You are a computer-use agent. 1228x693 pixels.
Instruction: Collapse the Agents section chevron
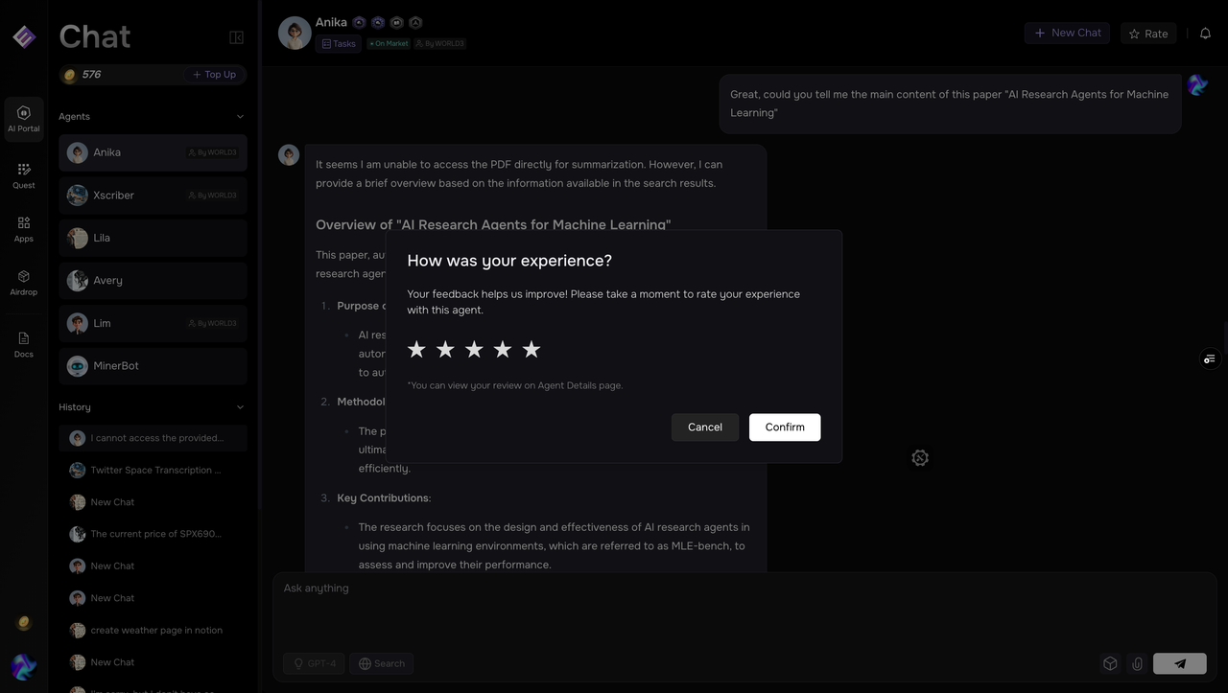(240, 117)
